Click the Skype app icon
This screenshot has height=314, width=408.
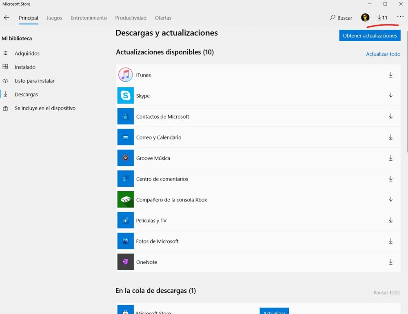pos(125,95)
